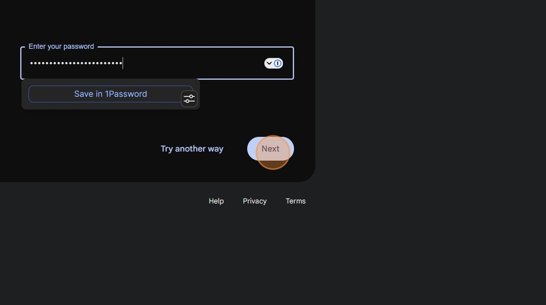Focus the Enter your password field

pyautogui.click(x=157, y=63)
